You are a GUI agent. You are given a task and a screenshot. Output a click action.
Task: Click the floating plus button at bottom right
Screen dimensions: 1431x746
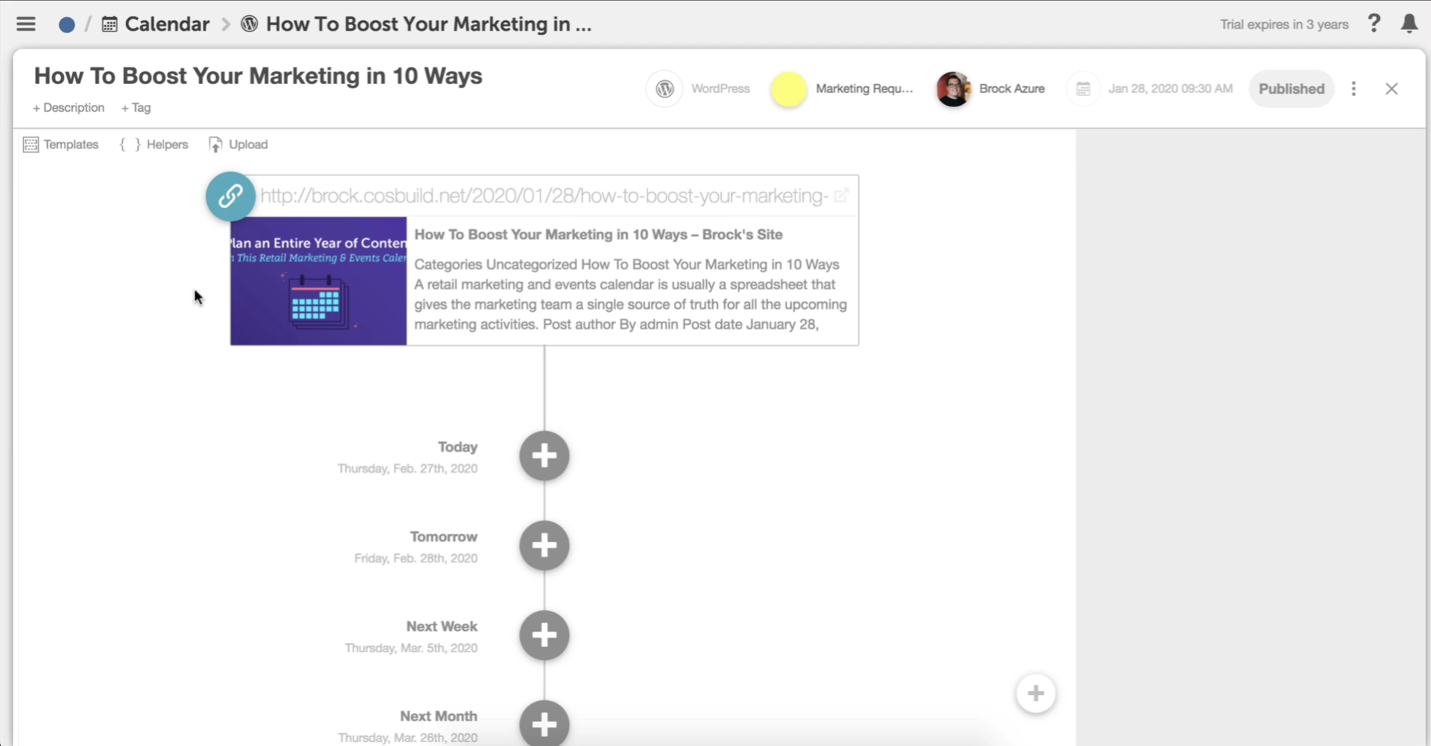(1036, 694)
